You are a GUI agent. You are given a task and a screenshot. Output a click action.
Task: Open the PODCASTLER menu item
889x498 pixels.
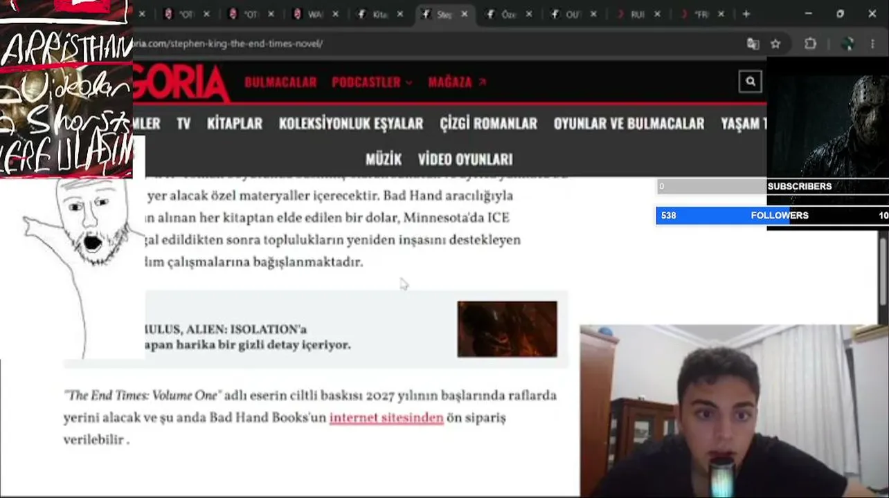tap(366, 82)
